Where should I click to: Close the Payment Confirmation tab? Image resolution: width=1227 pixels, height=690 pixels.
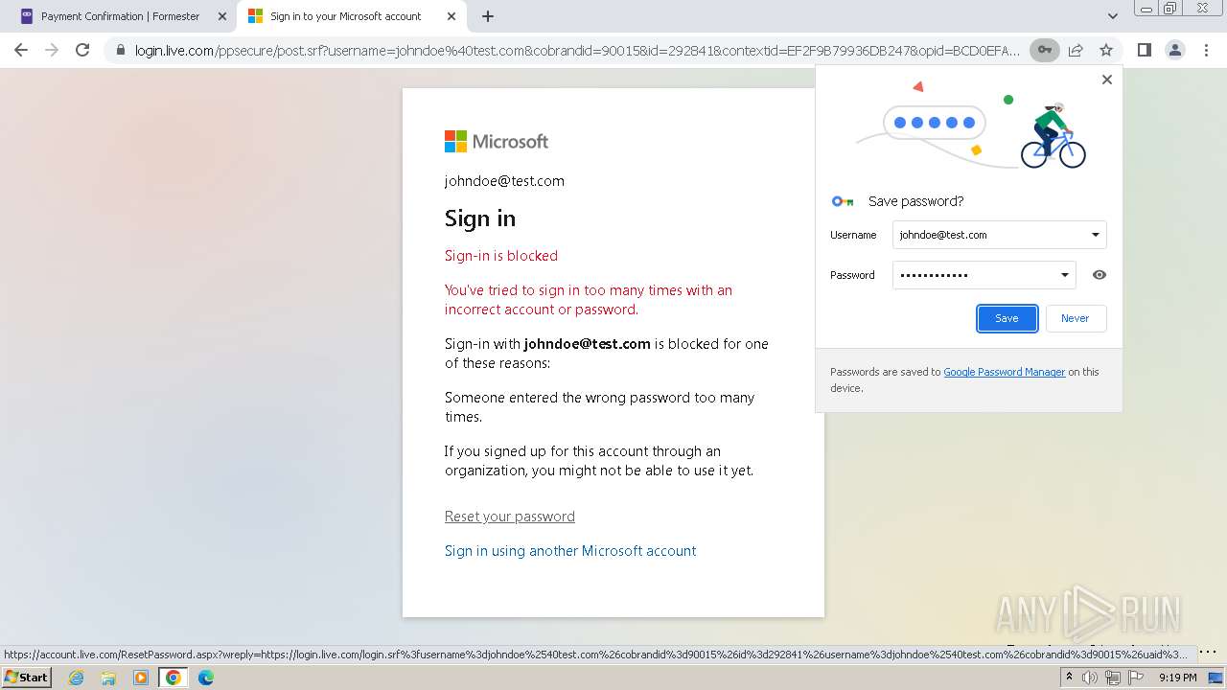222,16
